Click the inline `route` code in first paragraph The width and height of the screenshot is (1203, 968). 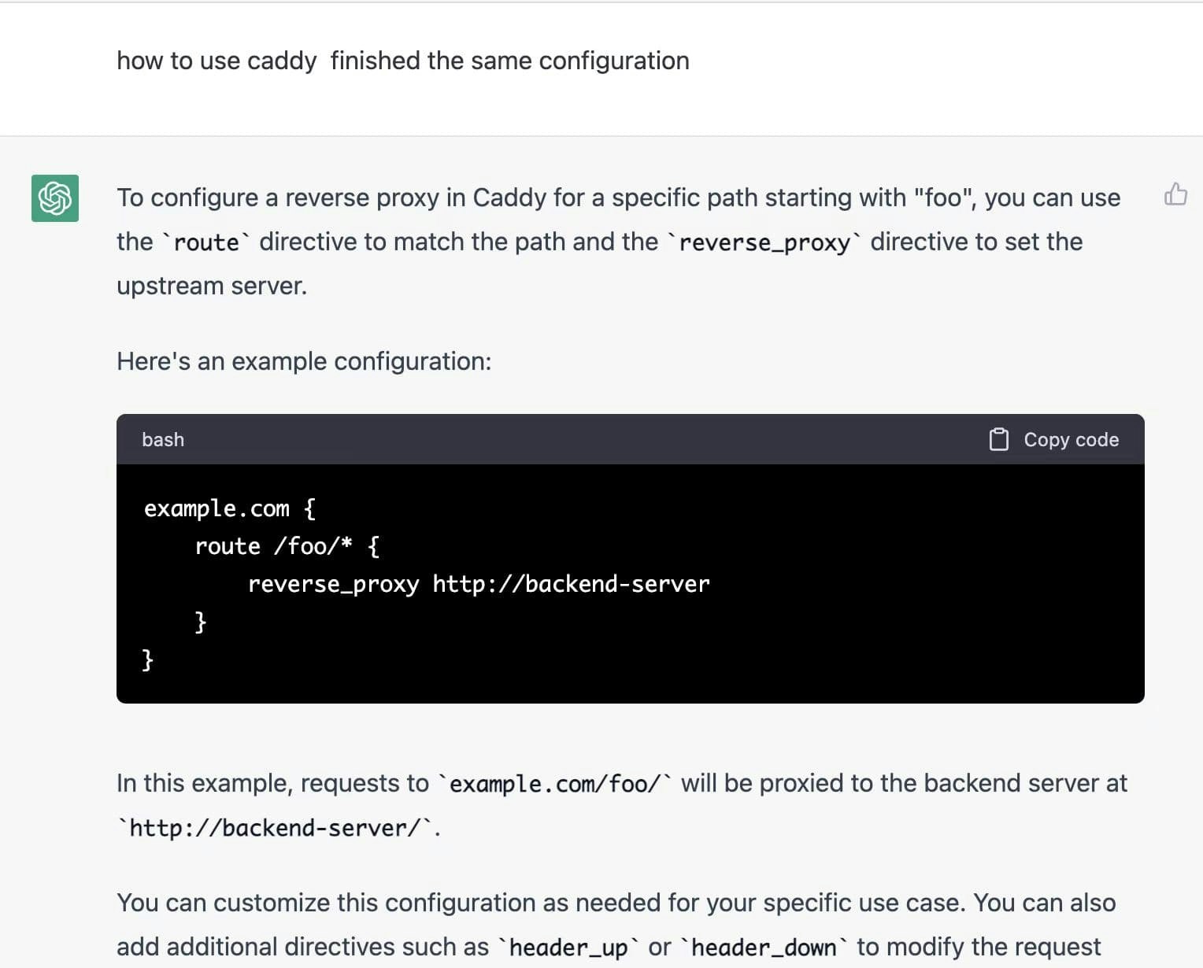(x=206, y=242)
